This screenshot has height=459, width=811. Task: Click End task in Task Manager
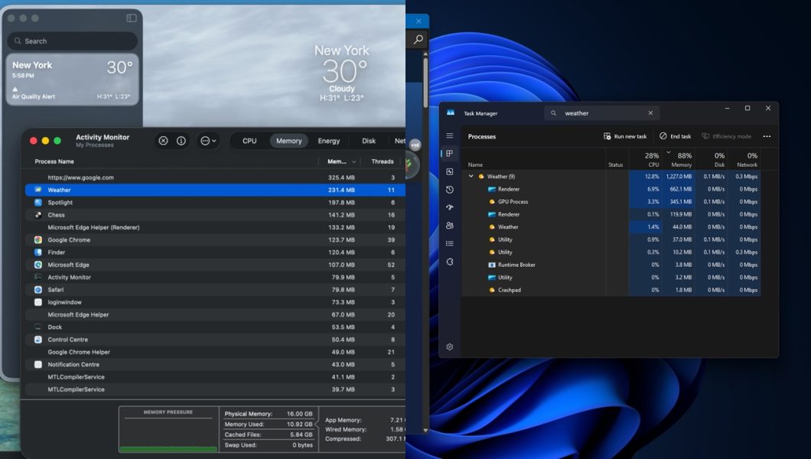coord(675,136)
